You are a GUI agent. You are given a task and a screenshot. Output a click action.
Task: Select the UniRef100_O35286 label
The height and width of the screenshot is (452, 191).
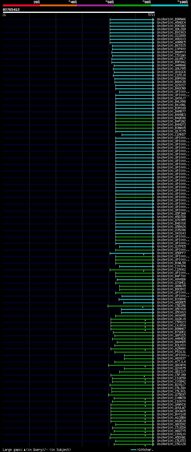(x=171, y=230)
